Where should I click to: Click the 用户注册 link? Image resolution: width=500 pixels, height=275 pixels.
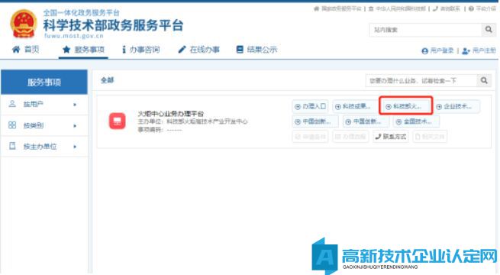pos(479,50)
